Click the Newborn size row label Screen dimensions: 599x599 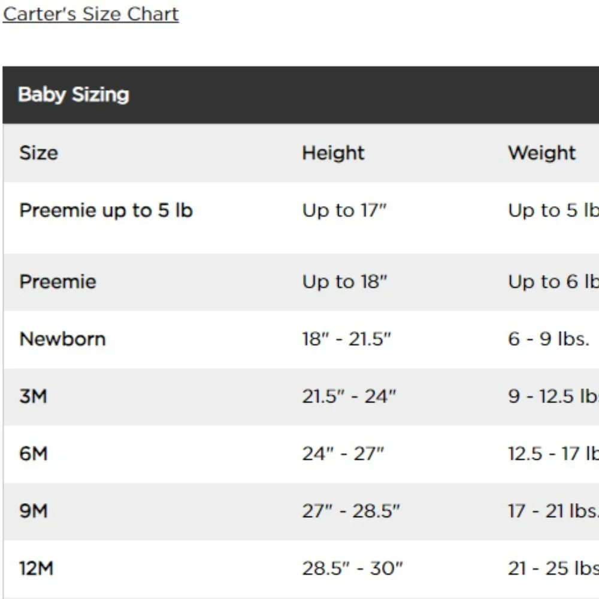(62, 339)
